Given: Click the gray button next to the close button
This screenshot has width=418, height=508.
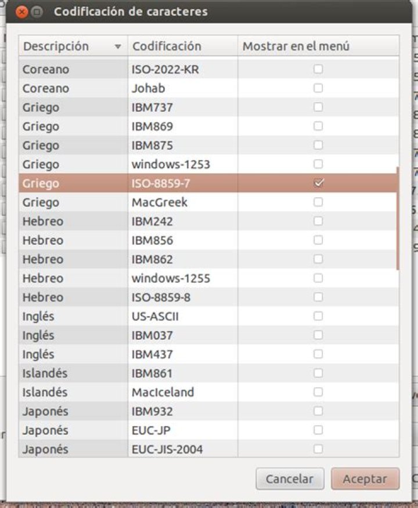Looking at the screenshot, I should click(x=37, y=12).
